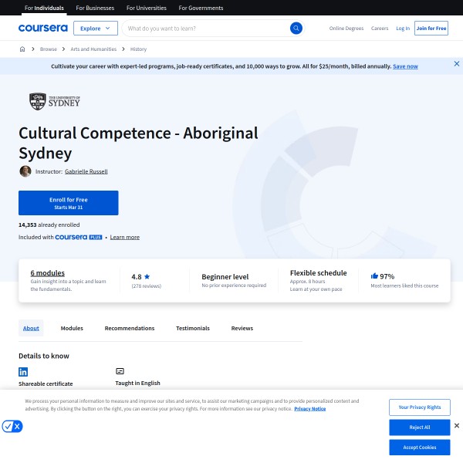Screen dimensions: 463x463
Task: Go to home via breadcrumb house icon
Action: (23, 49)
